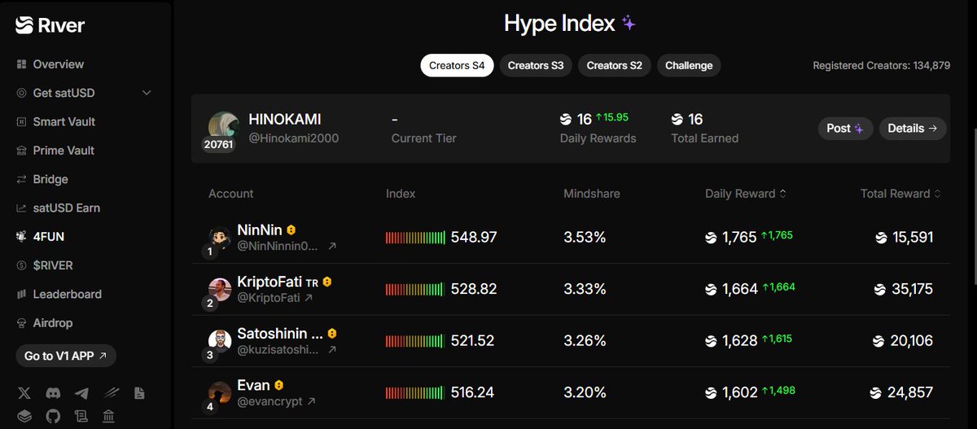Open Evan's external profile arrow
977x429 pixels.
312,401
